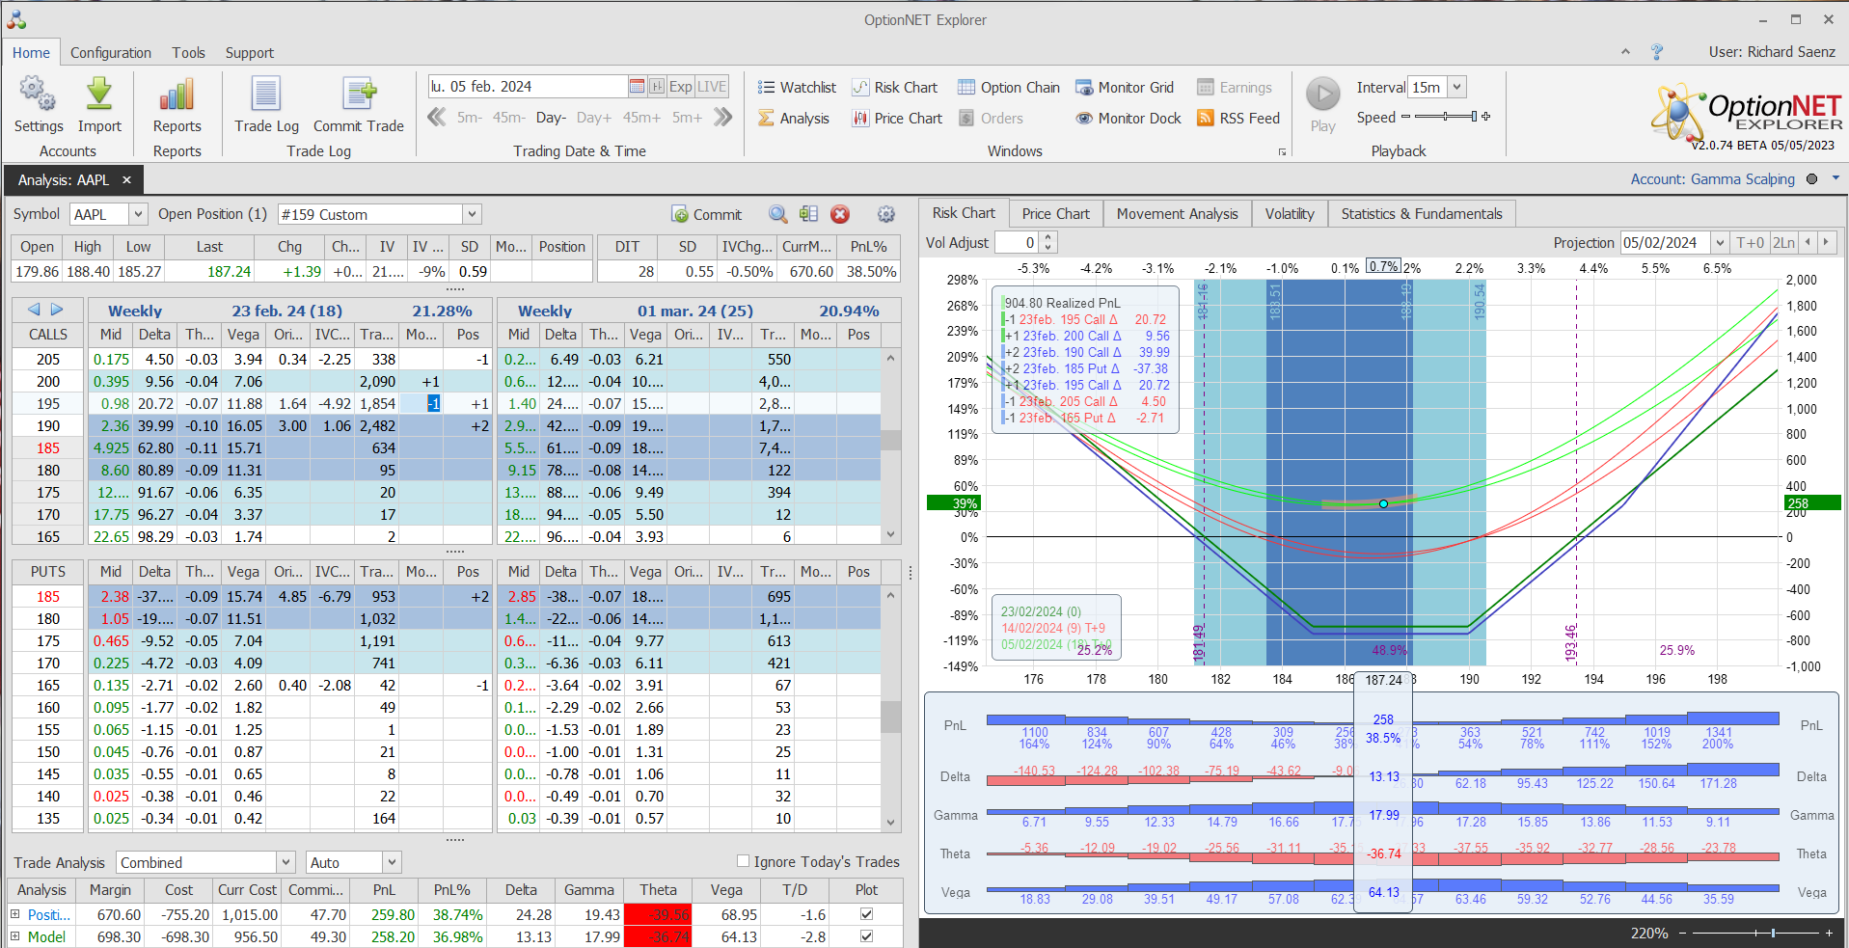Open the Symbol AAPL dropdown

(x=138, y=214)
